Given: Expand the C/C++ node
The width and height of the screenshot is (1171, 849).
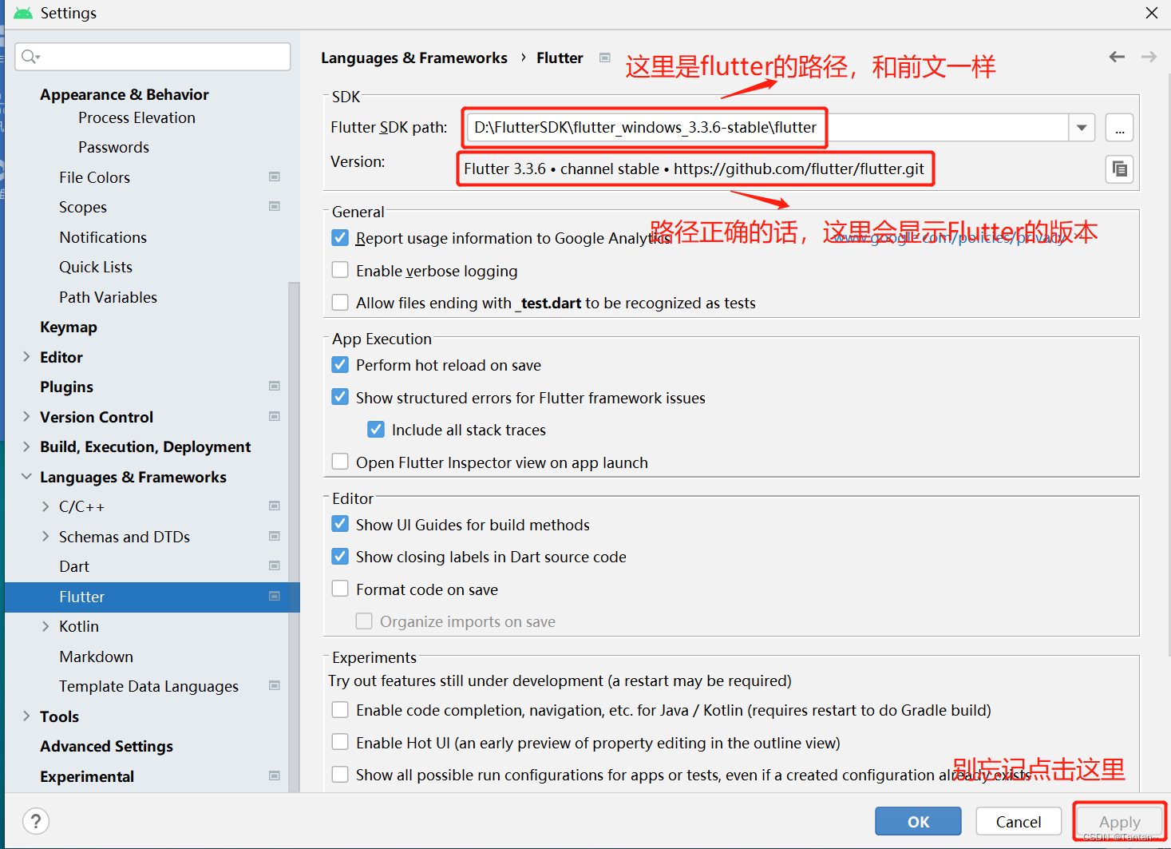Looking at the screenshot, I should tap(45, 506).
